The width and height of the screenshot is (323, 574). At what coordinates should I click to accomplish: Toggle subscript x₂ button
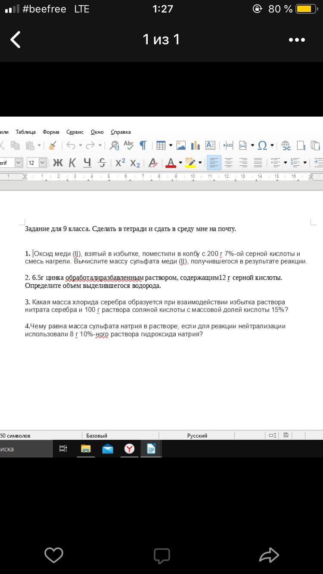coord(135,163)
